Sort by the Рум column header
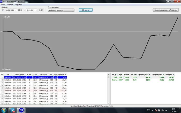Image resolution: width=181 pixels, height=113 pixels. [8, 75]
